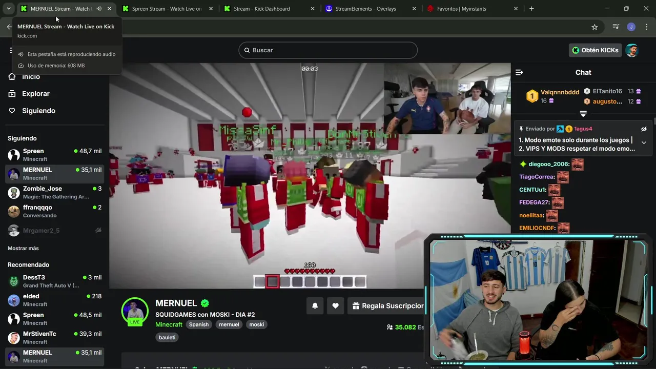Image resolution: width=656 pixels, height=369 pixels.
Task: Open MrStivenTc recommended channel
Action: coord(54,337)
